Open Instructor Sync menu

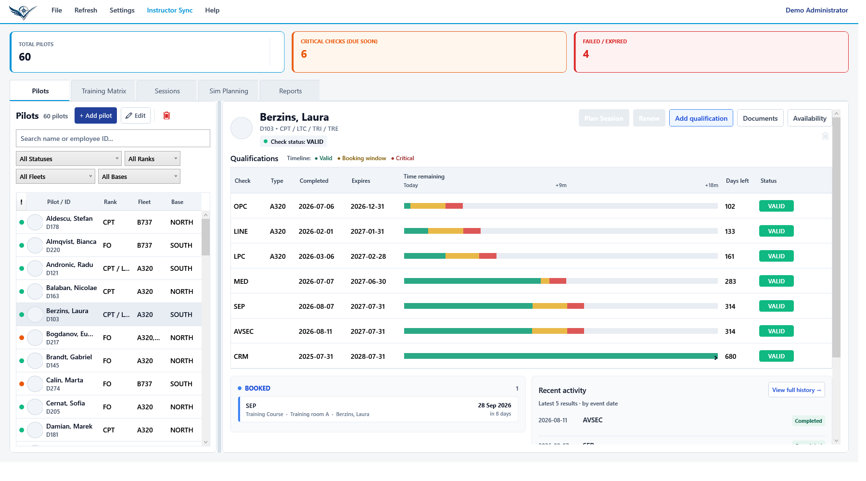tap(170, 10)
